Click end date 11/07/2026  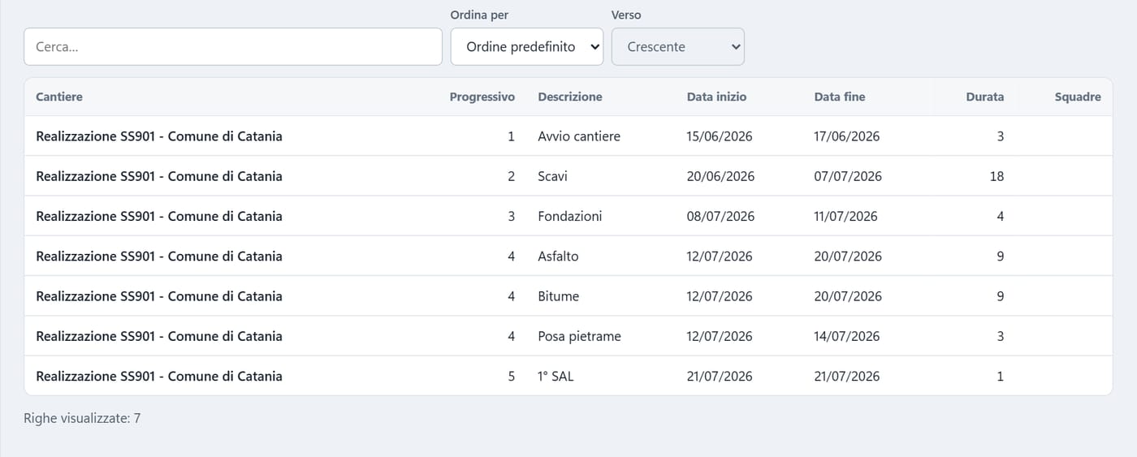click(846, 216)
